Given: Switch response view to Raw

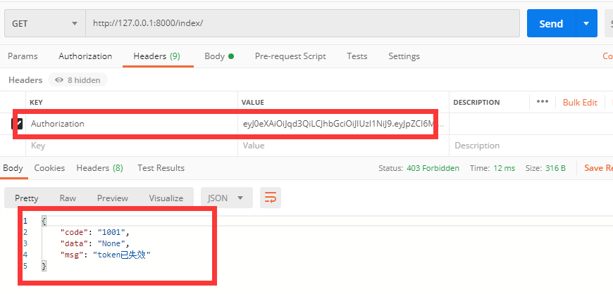Looking at the screenshot, I should pos(68,198).
